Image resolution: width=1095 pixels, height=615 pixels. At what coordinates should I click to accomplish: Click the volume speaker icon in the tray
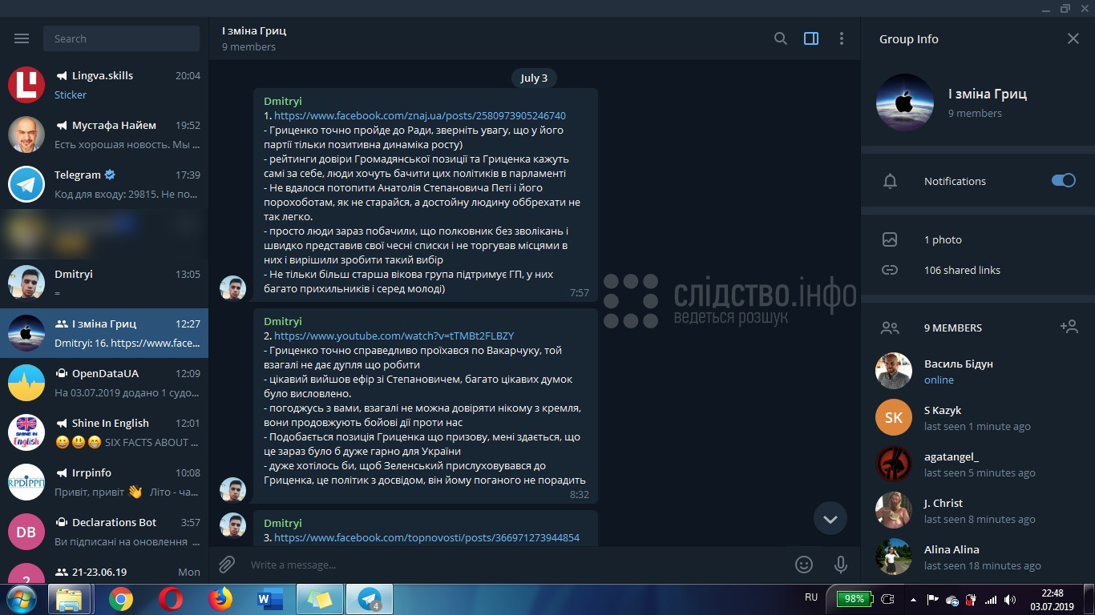(1009, 599)
